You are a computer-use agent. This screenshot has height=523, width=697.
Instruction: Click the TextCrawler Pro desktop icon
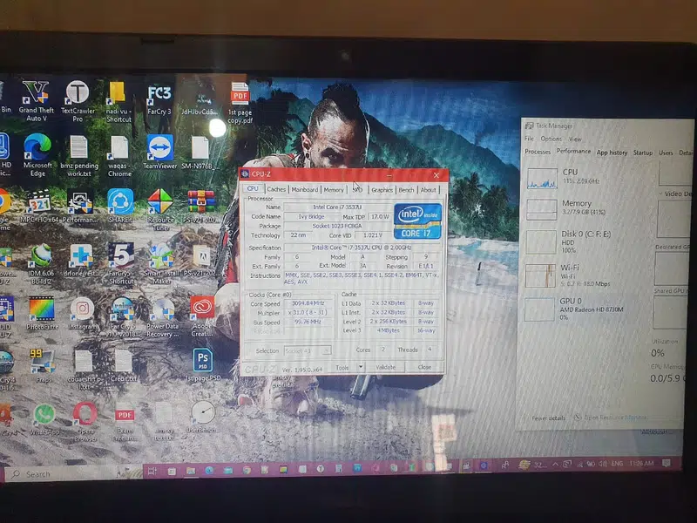pyautogui.click(x=78, y=94)
